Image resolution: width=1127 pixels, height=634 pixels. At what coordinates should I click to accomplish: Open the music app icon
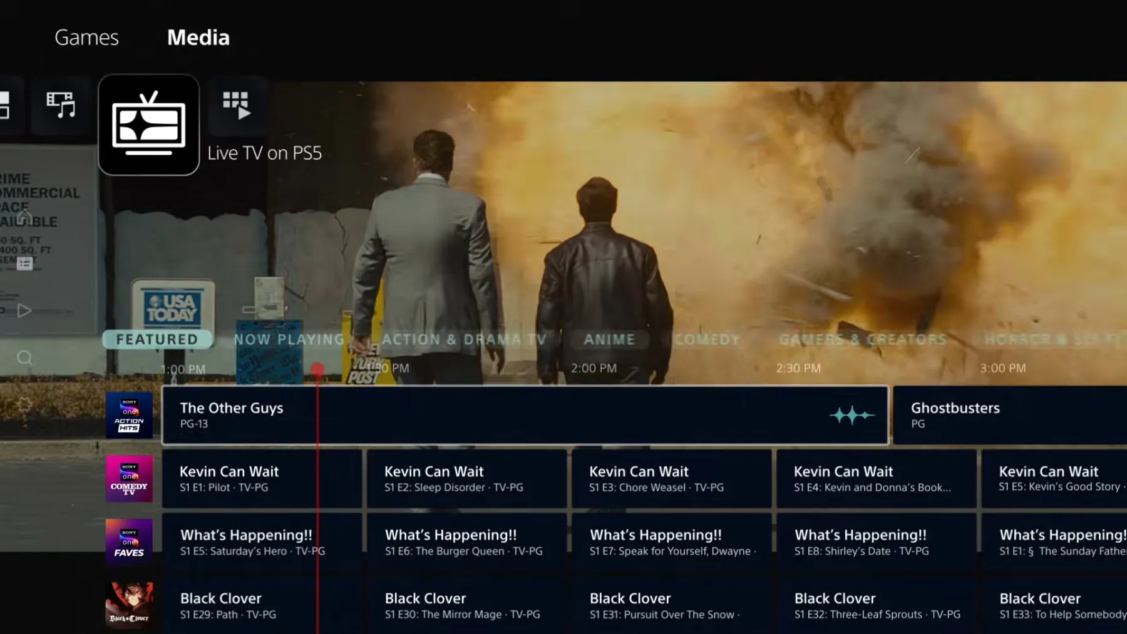[61, 105]
